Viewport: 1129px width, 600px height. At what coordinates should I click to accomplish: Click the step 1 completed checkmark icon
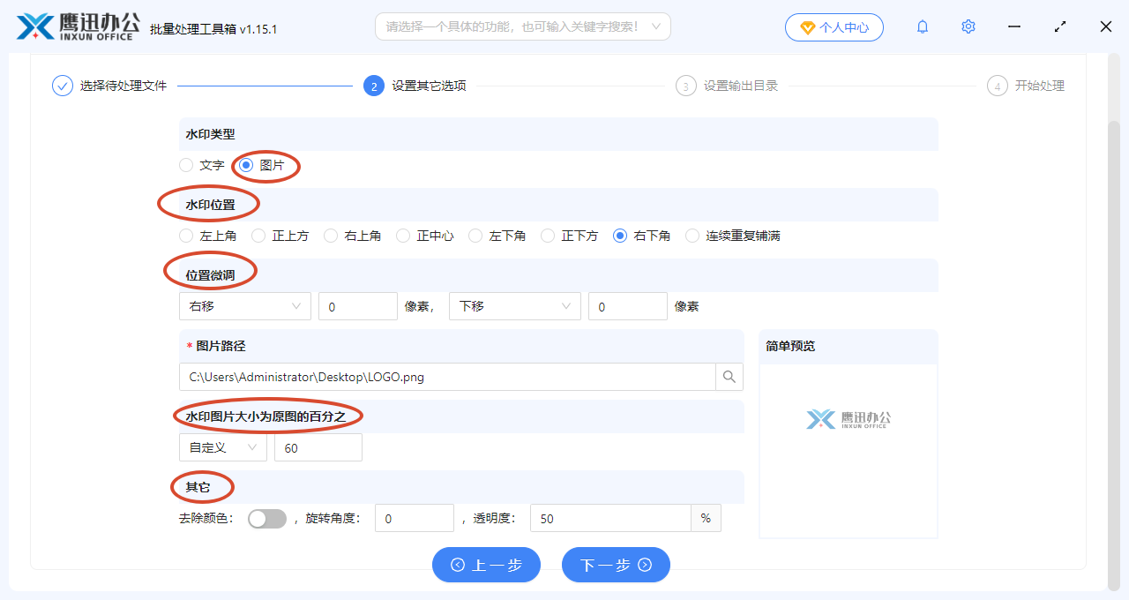pyautogui.click(x=63, y=86)
